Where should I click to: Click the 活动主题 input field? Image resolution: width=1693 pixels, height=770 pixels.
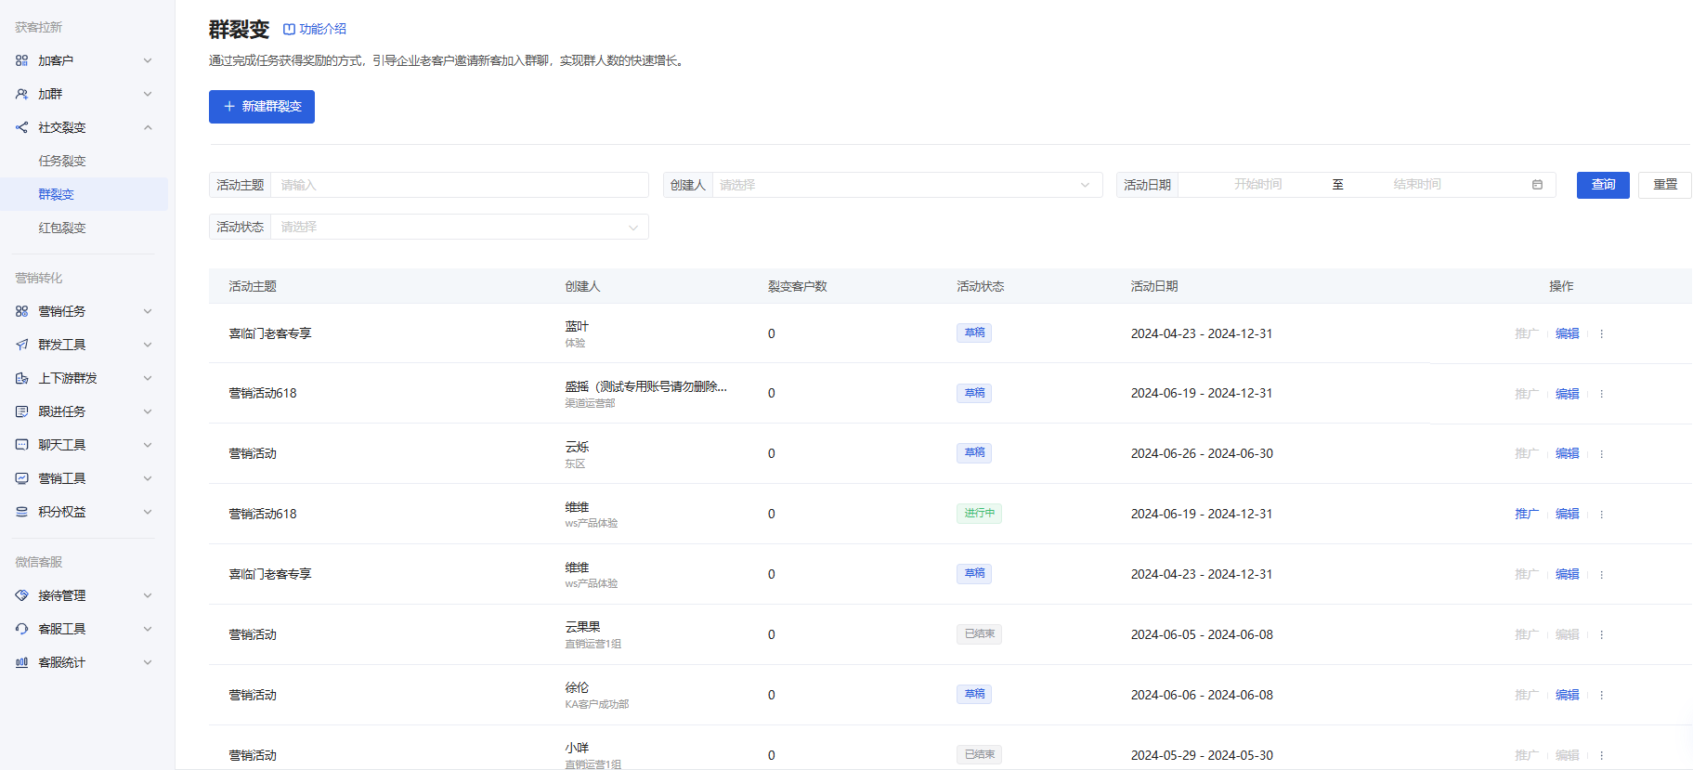pyautogui.click(x=459, y=185)
